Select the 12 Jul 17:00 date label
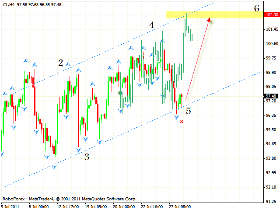The width and height of the screenshot is (280, 210). click(x=68, y=206)
